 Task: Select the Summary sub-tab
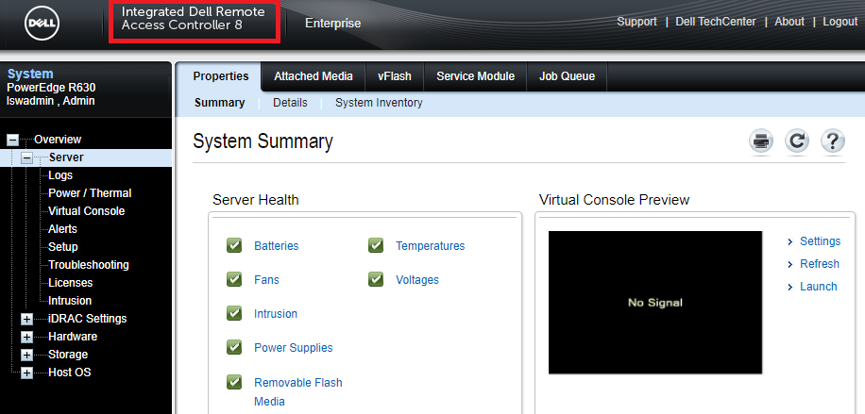[220, 103]
